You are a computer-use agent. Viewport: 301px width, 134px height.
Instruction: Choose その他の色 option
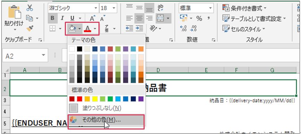click(106, 120)
